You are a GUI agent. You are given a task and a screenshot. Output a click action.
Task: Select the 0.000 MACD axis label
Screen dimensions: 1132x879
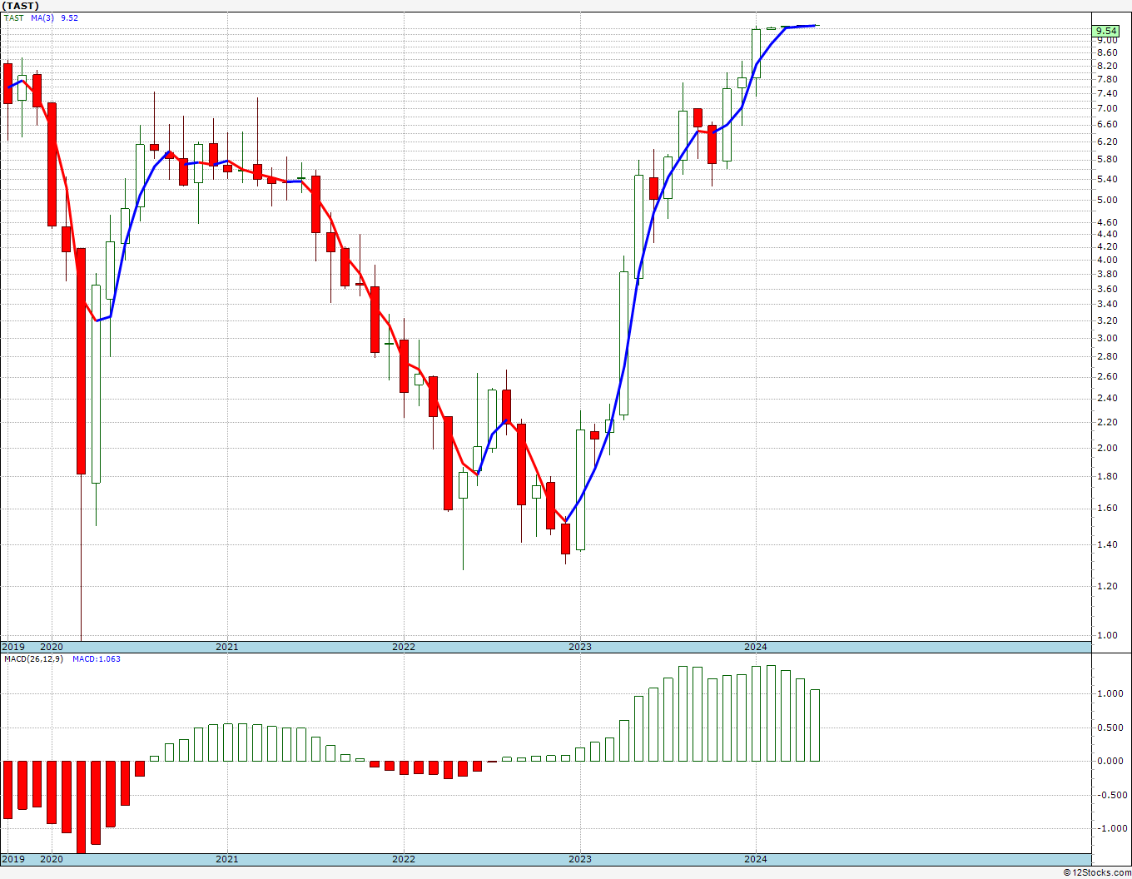1109,761
